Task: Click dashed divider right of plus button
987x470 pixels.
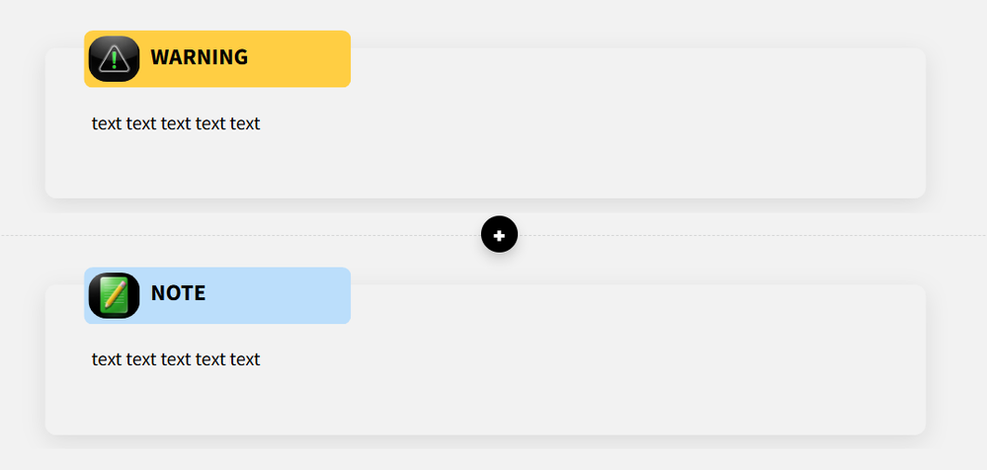Action: click(741, 235)
